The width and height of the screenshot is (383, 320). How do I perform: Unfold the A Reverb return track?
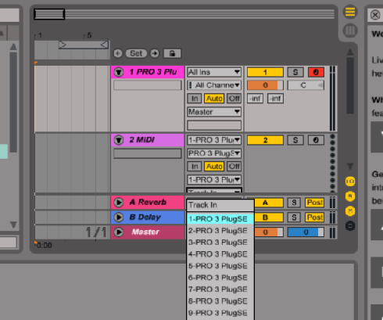(119, 202)
